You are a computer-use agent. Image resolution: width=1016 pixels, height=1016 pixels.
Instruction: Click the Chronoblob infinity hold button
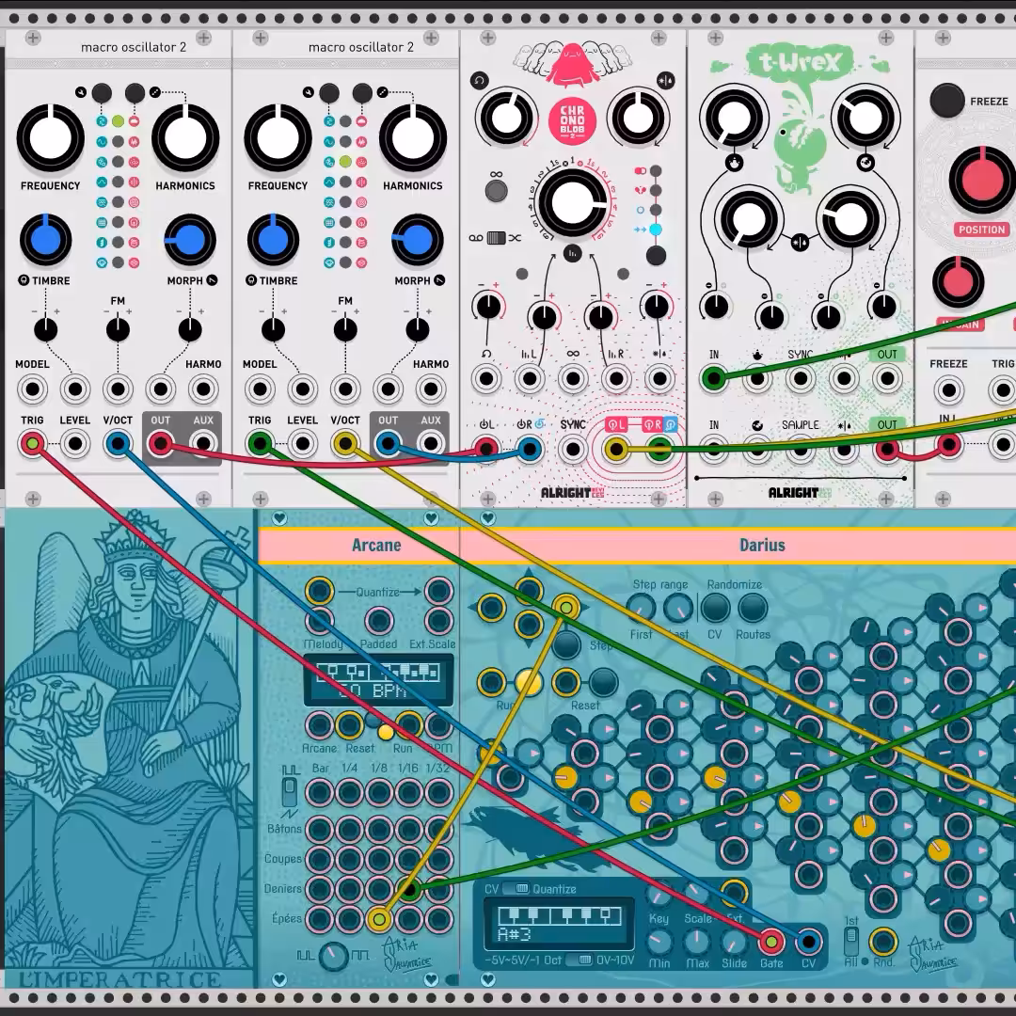tap(496, 191)
